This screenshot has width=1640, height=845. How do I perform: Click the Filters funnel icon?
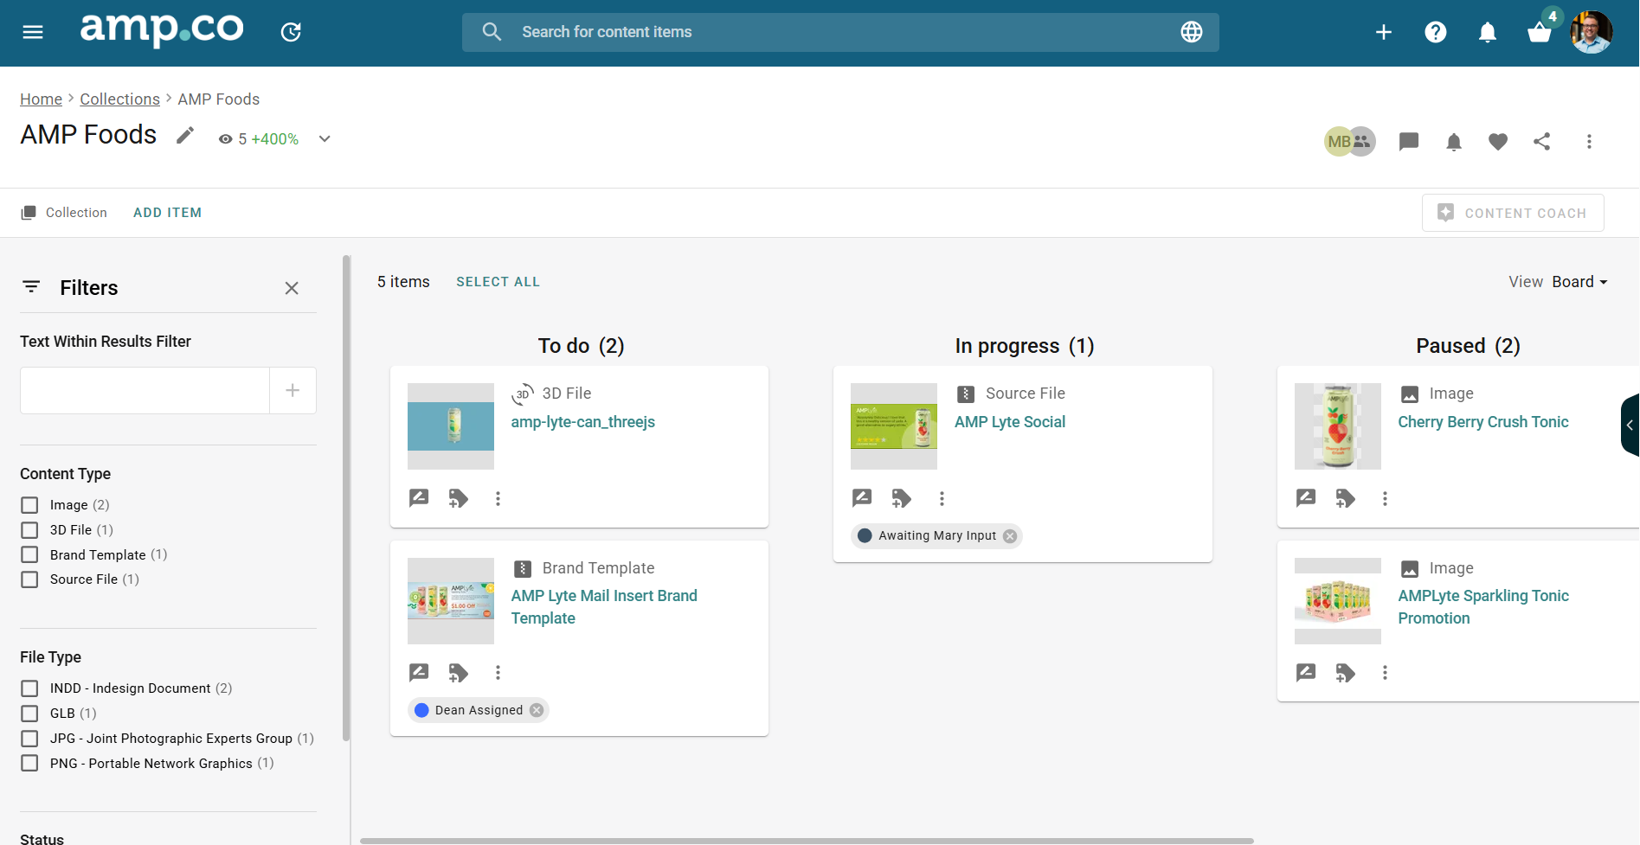31,287
